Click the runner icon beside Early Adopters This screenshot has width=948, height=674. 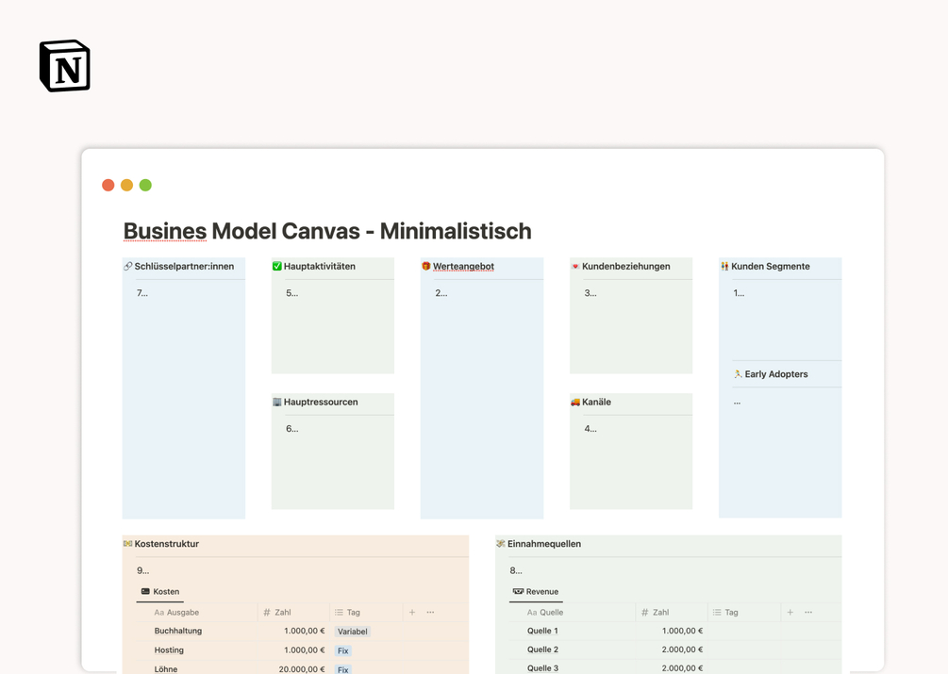738,374
